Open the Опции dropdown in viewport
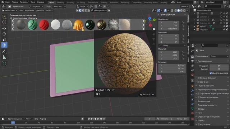The height and width of the screenshot is (129, 230). pos(184,6)
